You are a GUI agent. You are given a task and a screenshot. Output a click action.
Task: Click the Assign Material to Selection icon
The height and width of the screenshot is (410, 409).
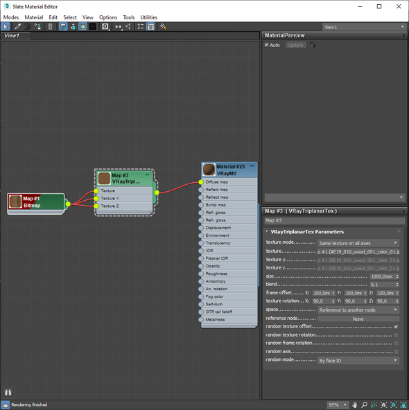click(37, 26)
